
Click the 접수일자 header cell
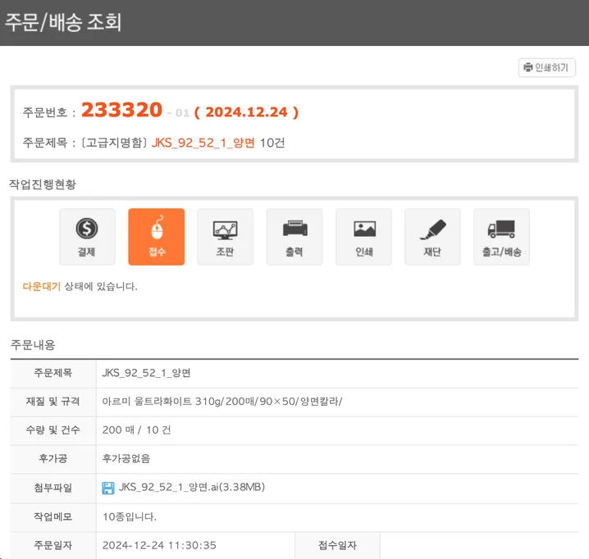337,545
